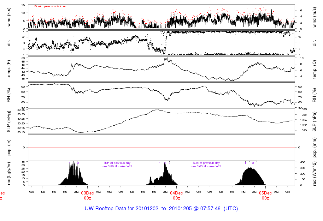Click the '30.35' pressure tick label
The width and height of the screenshot is (323, 221).
[x=21, y=110]
